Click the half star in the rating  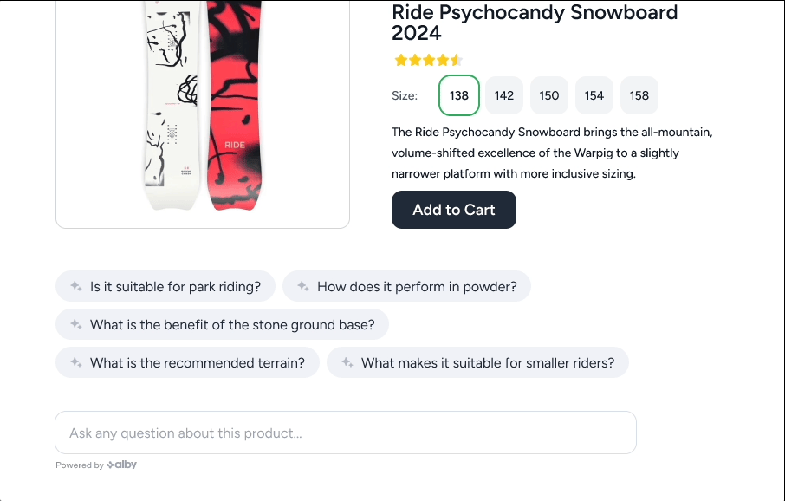pos(457,60)
